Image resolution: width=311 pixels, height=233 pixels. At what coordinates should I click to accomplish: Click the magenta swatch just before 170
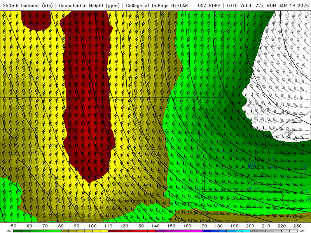click(199, 231)
